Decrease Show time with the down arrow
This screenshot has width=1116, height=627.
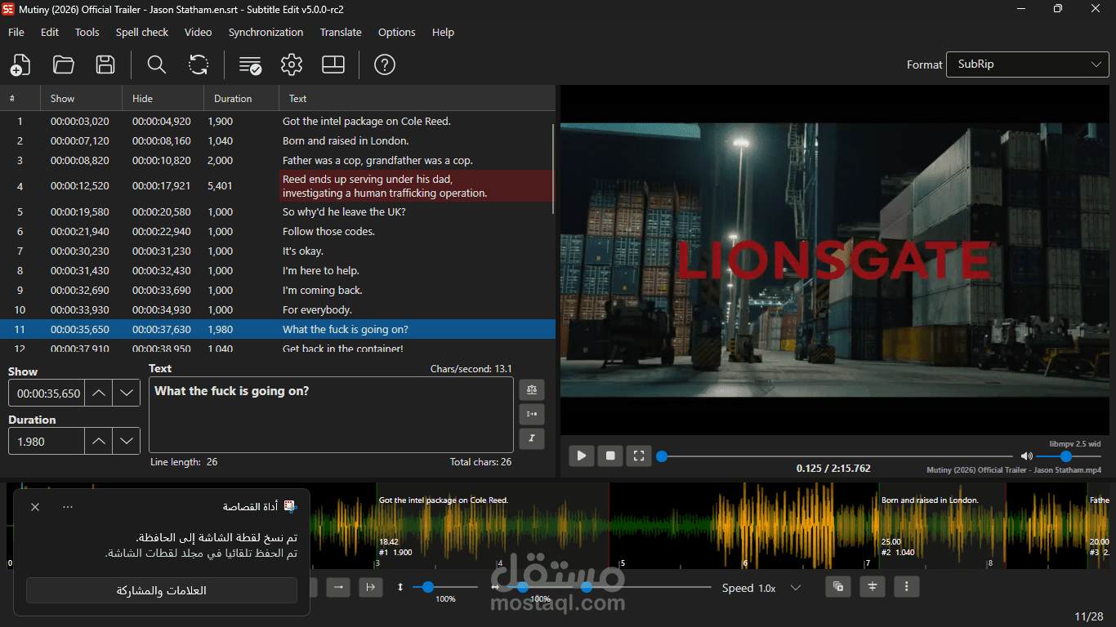[x=126, y=393]
